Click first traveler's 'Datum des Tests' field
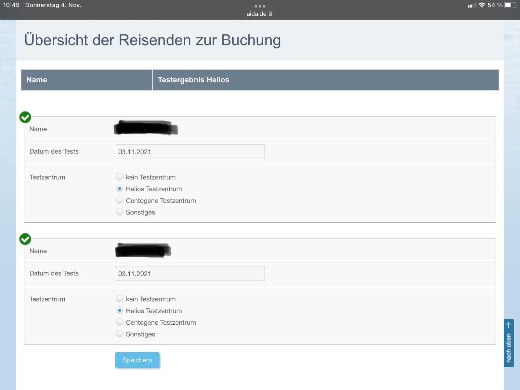520x390 pixels. tap(190, 152)
